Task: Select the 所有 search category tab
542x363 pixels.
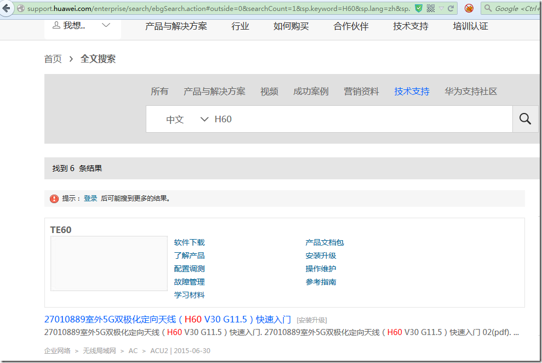Action: [159, 91]
